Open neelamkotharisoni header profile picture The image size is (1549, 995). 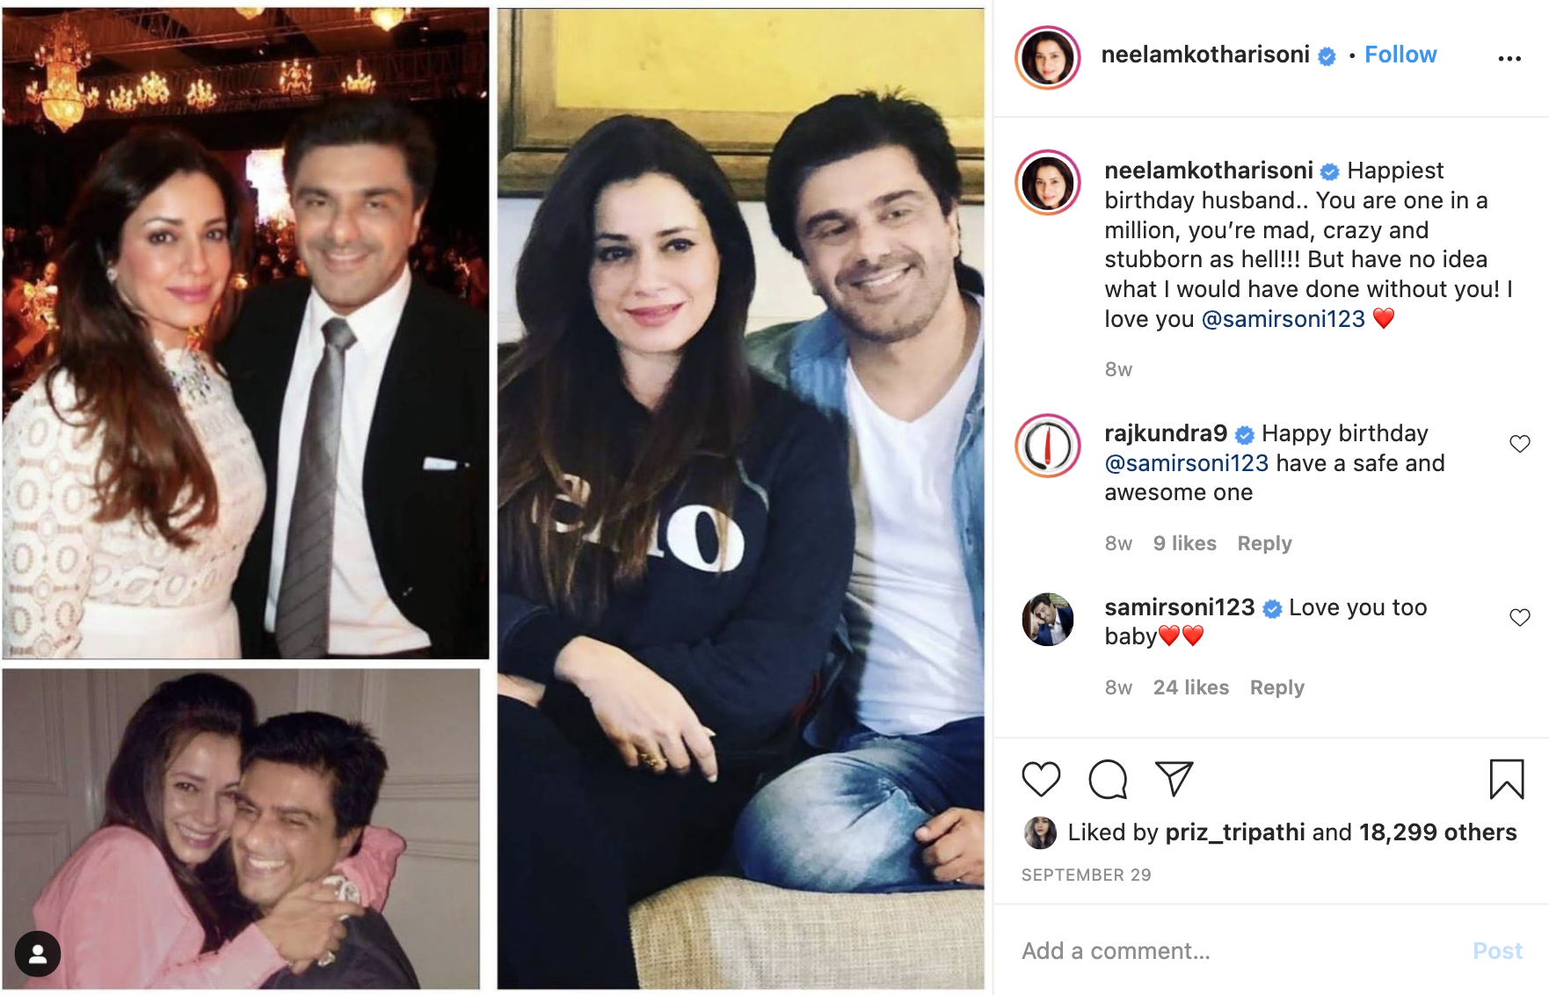(x=1048, y=58)
